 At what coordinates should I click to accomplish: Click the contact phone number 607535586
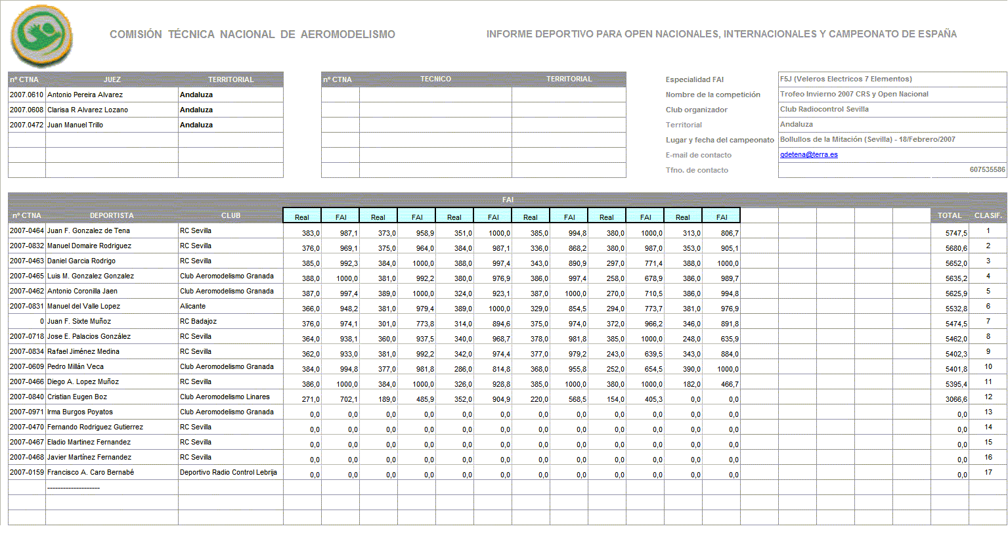tap(987, 170)
